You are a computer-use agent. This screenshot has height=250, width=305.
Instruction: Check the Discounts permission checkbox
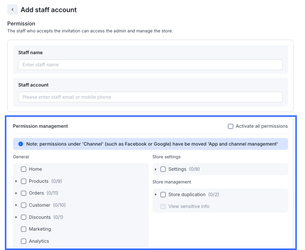24,217
